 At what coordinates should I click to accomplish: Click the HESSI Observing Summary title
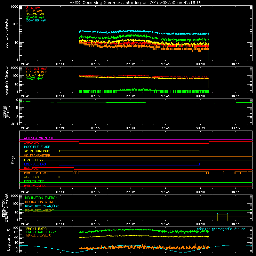pos(135,3)
